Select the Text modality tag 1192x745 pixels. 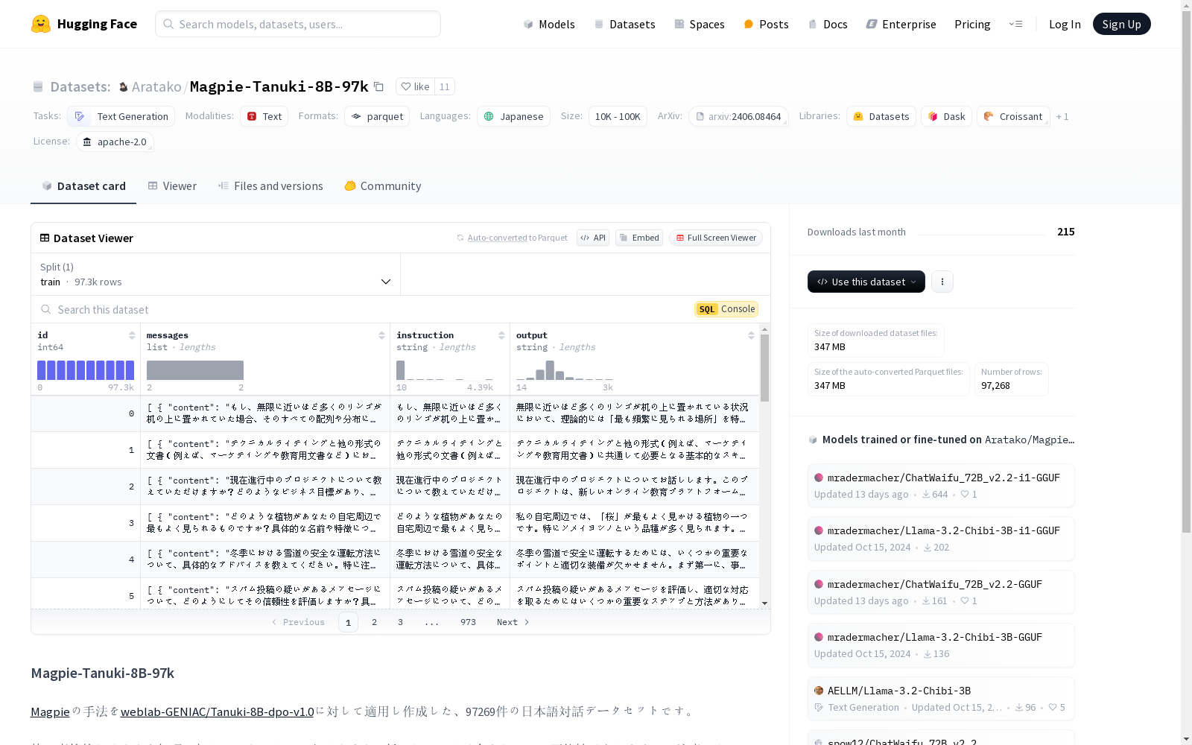point(264,116)
